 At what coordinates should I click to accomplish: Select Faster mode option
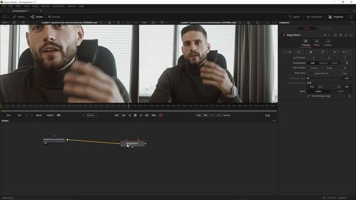pyautogui.click(x=318, y=91)
